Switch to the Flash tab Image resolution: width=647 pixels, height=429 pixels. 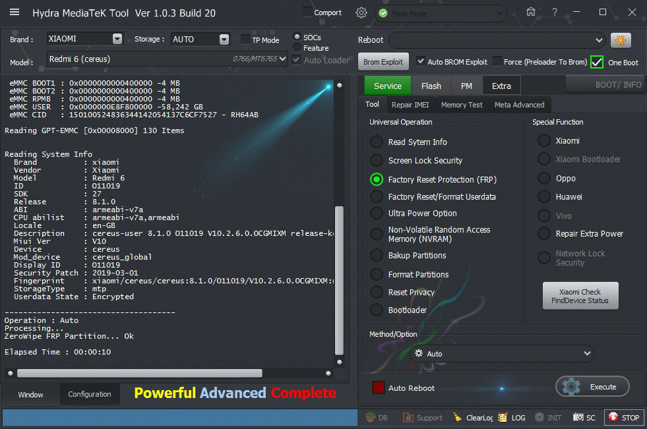(x=431, y=86)
